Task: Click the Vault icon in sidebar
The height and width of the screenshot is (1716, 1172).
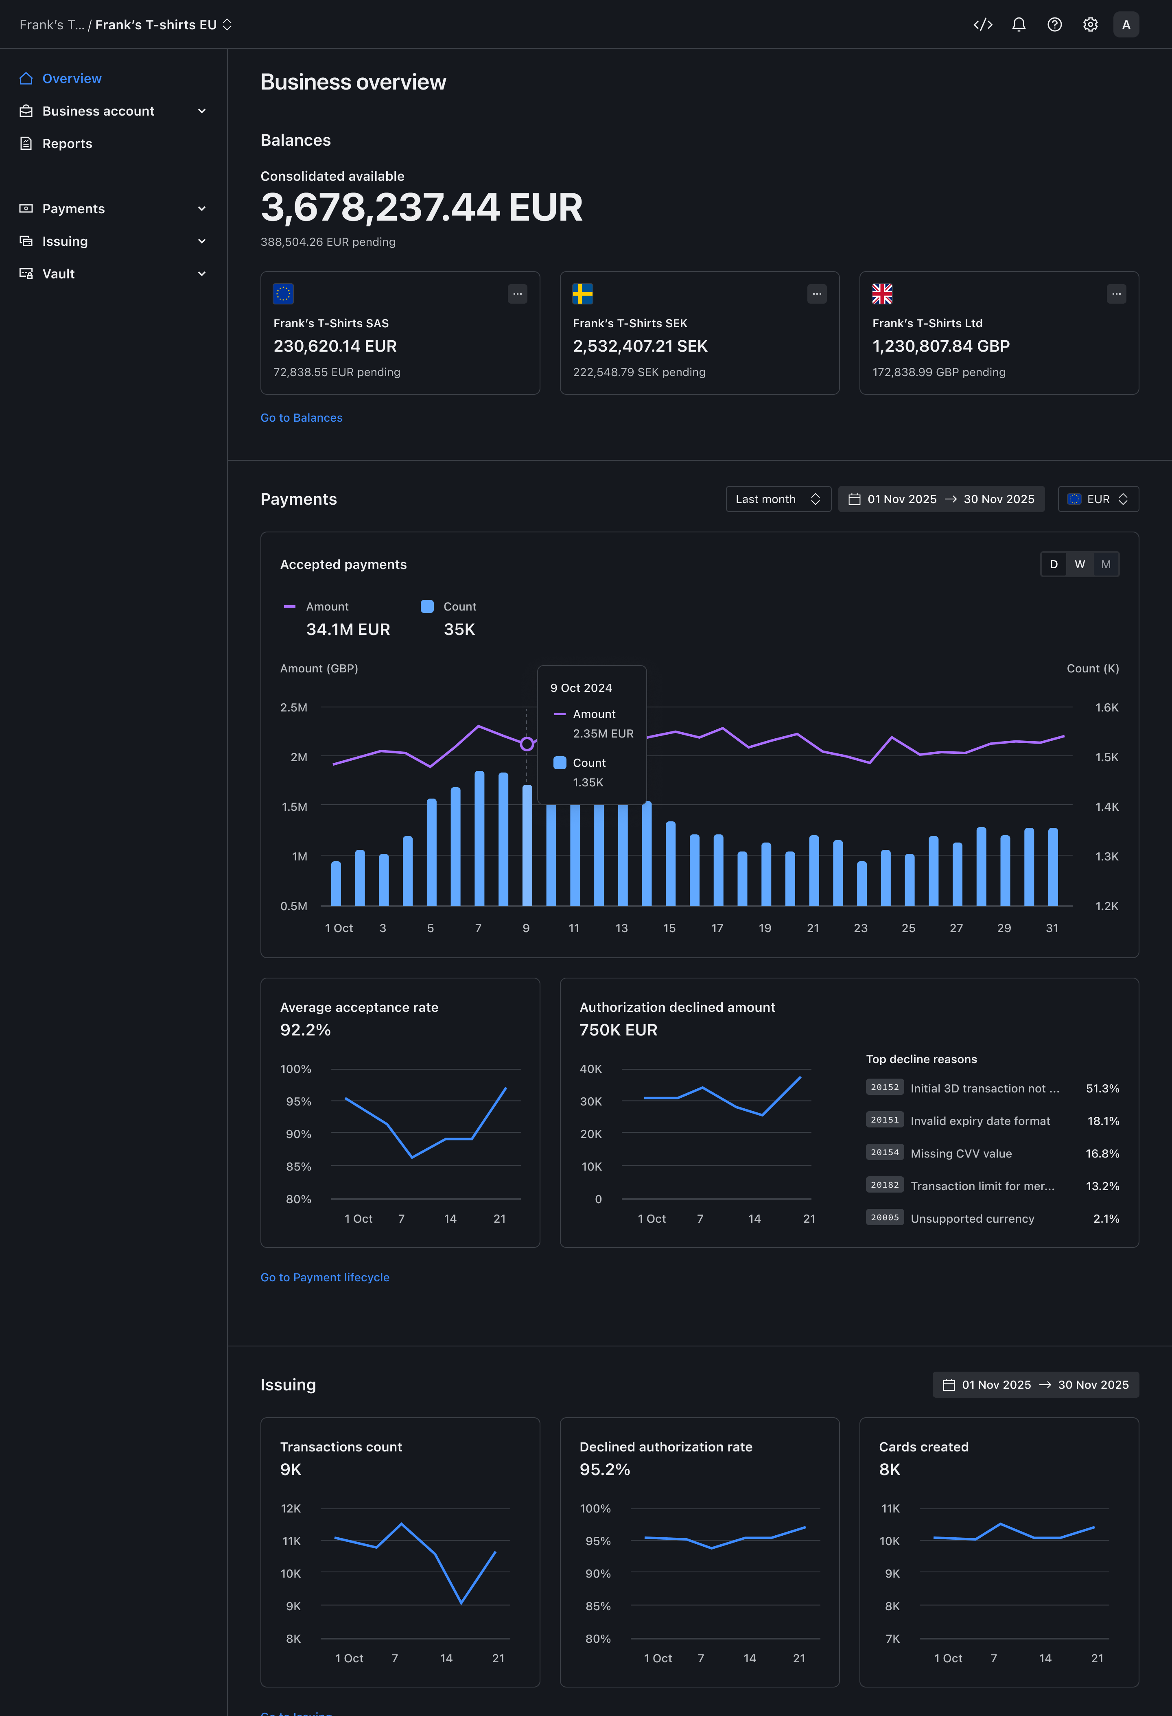Action: [26, 273]
